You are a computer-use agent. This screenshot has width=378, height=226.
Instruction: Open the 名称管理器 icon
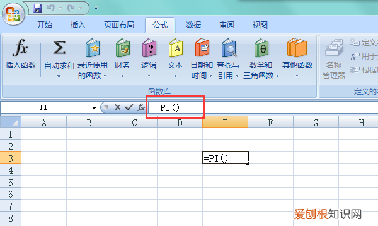tap(334, 48)
